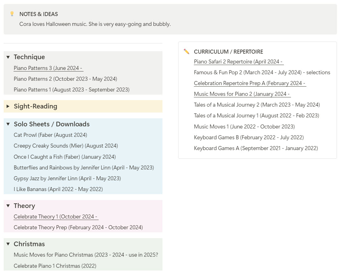Select Piano Patterns 1 (August 2023 - September 2023)
The image size is (340, 273).
72,90
